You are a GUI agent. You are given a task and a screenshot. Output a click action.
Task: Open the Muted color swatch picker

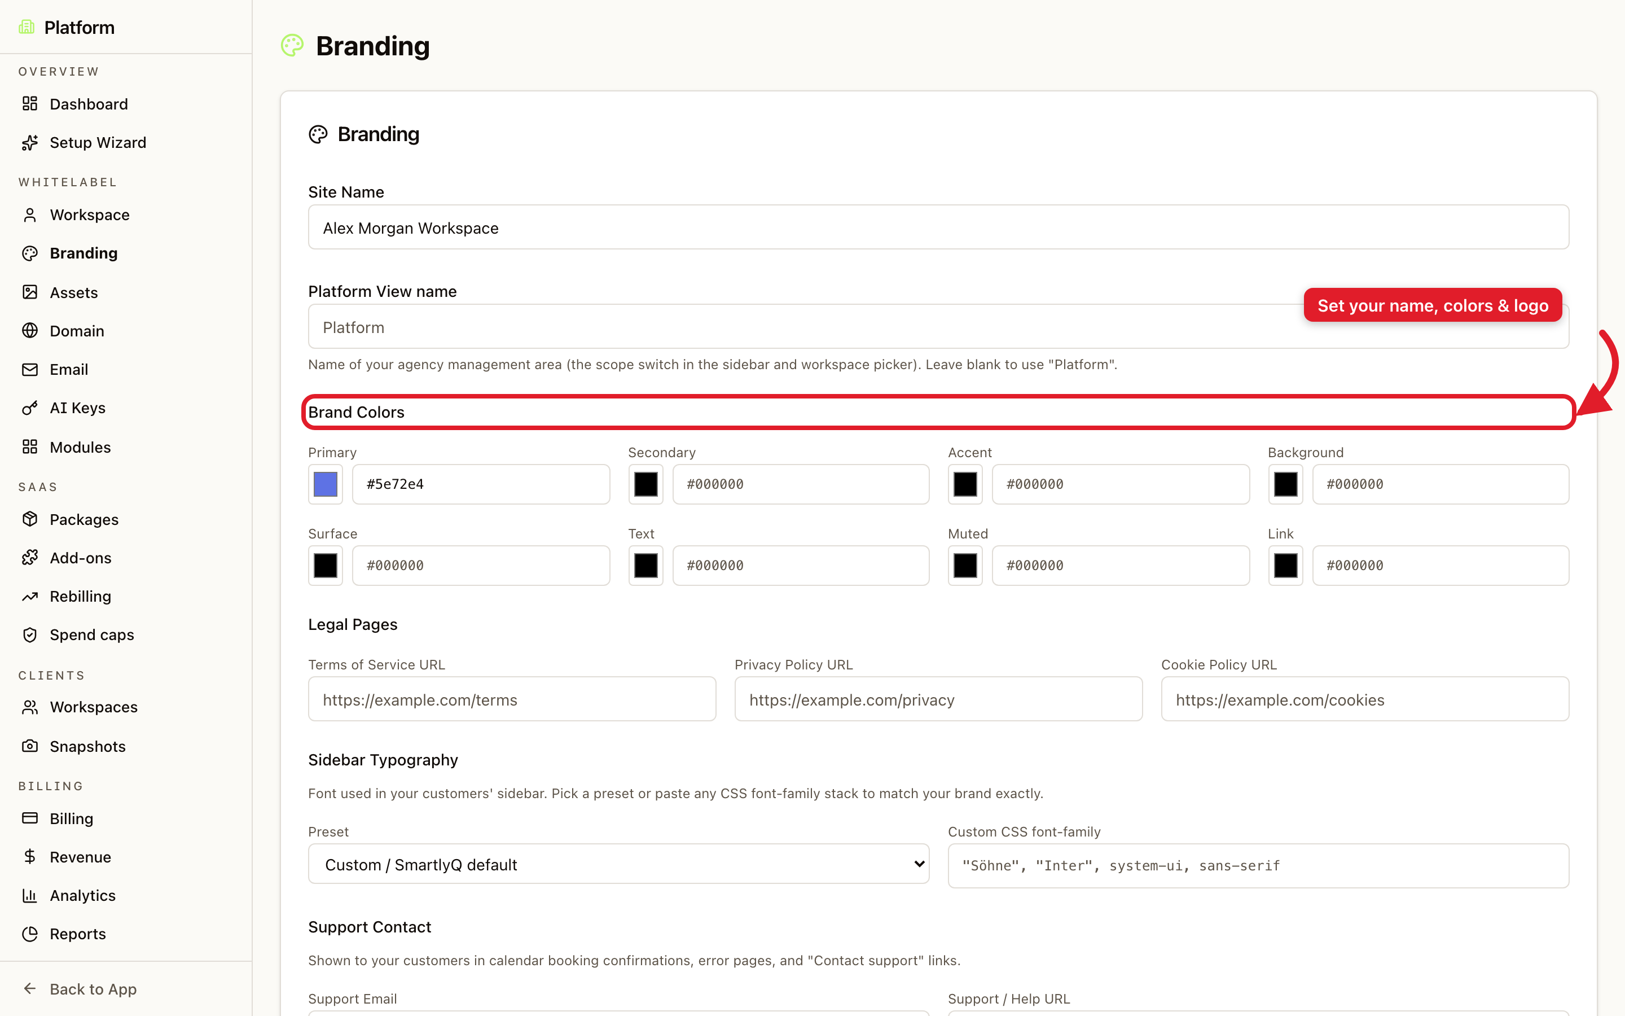(965, 565)
